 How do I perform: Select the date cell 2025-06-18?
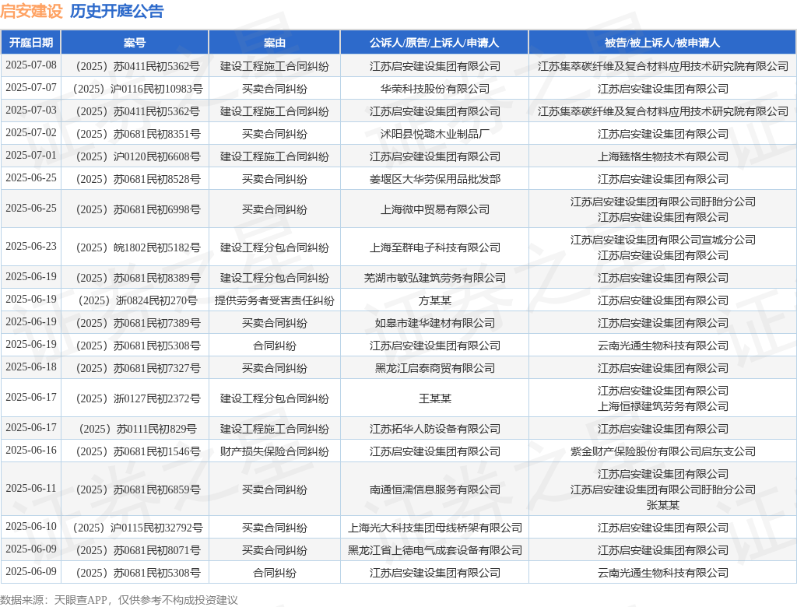click(x=31, y=367)
